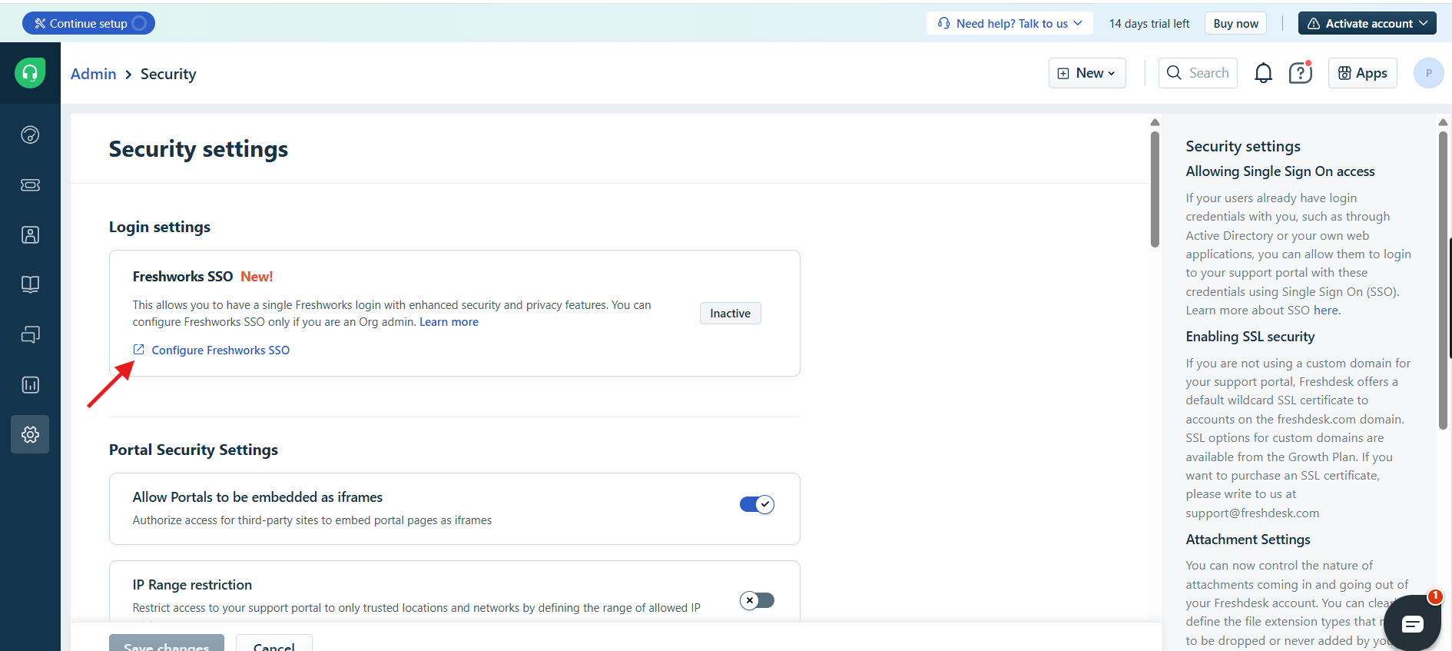Screen dimensions: 1452x651
Task: Open Need help? Talk to us menu
Action: (x=1010, y=23)
